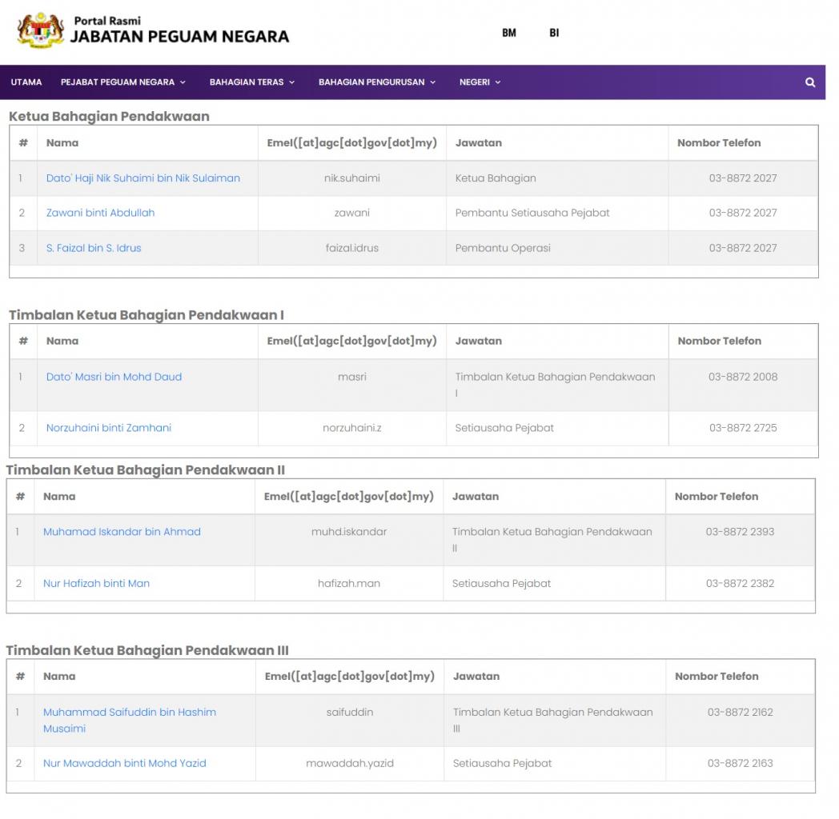This screenshot has height=819, width=839.
Task: Click the search magnifier icon
Action: click(x=810, y=82)
